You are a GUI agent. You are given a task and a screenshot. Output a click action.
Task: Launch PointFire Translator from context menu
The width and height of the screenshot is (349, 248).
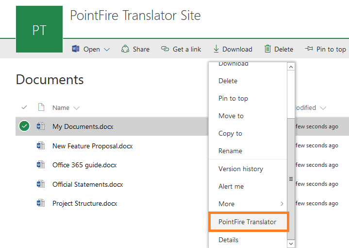pyautogui.click(x=249, y=222)
